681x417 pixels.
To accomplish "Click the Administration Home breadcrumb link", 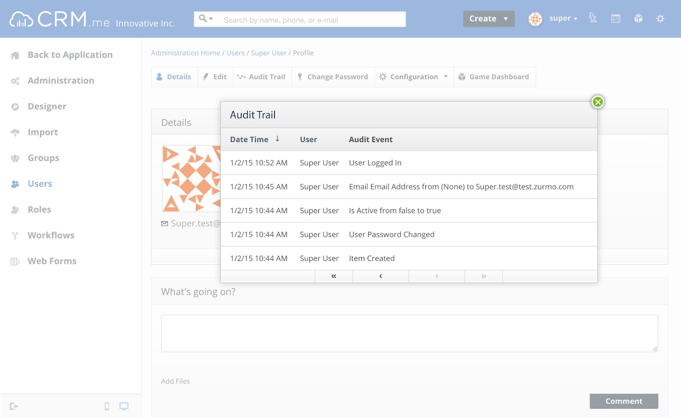I will [186, 53].
